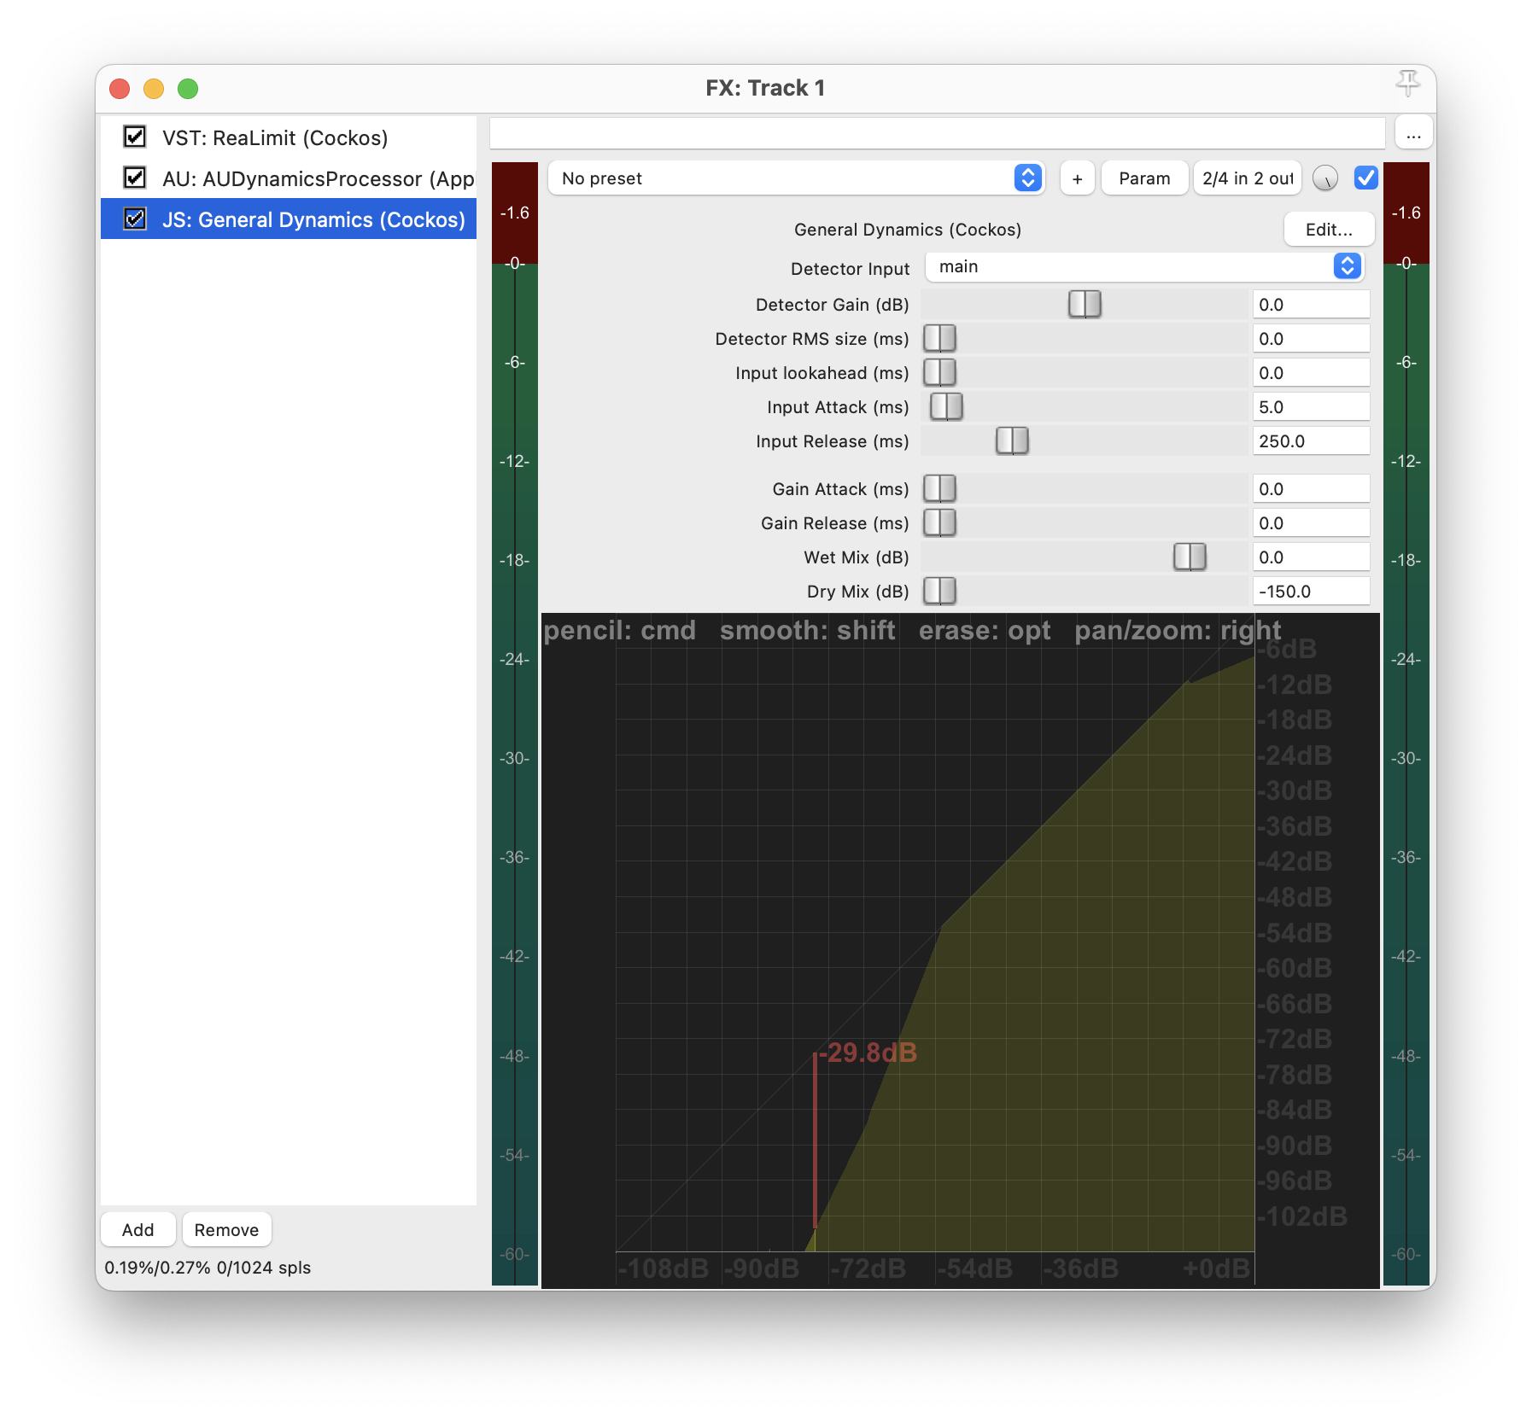
Task: Uncheck the JS: General Dynamics enable checkbox
Action: (x=134, y=219)
